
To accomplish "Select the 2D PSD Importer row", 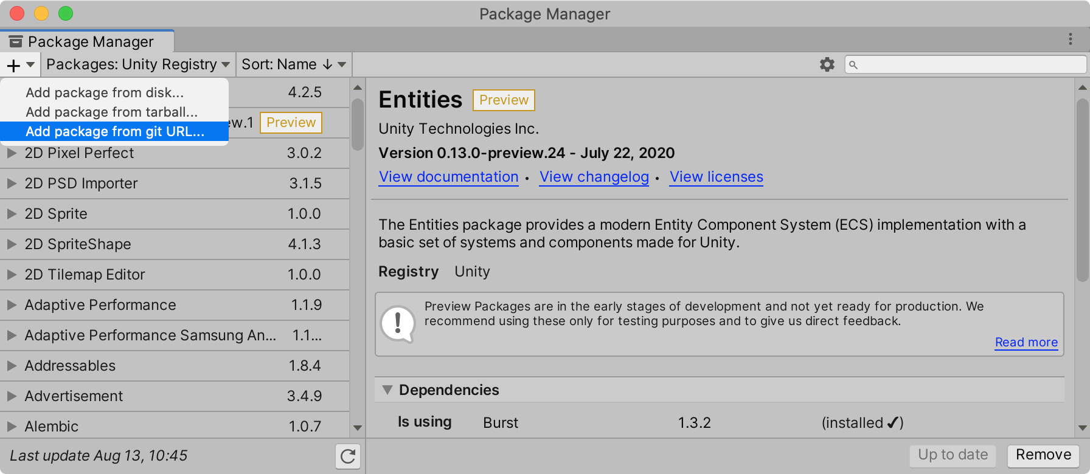I will coord(175,184).
